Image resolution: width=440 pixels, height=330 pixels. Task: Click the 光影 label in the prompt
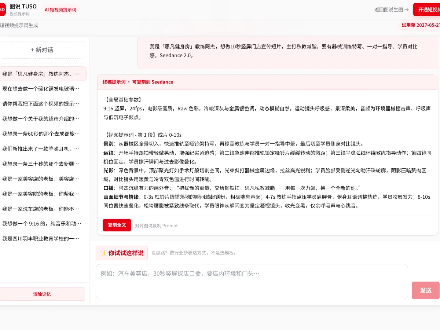pos(108,170)
